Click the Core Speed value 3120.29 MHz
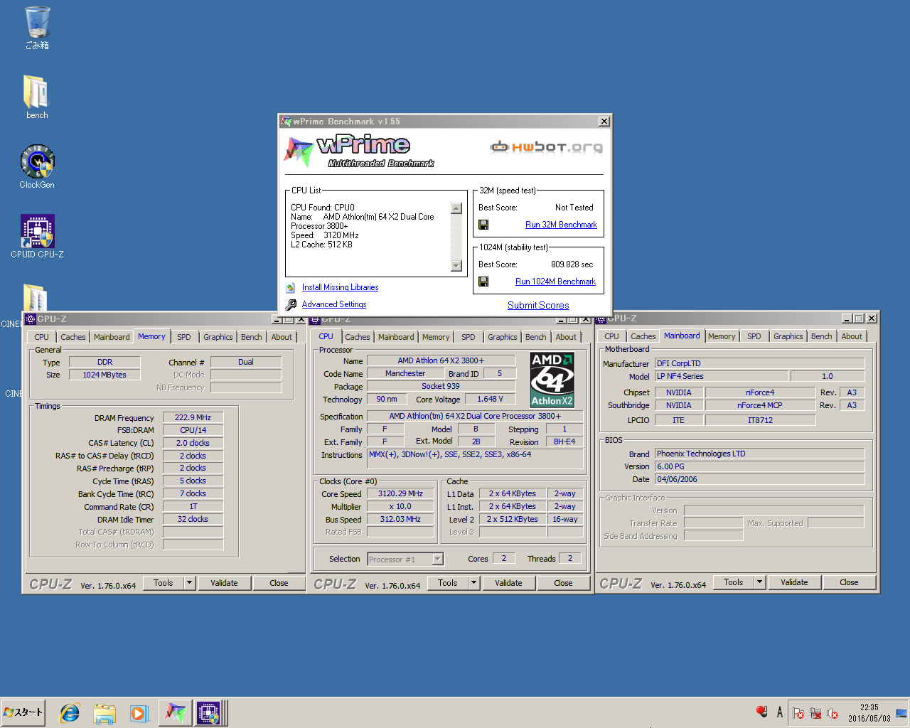This screenshot has width=910, height=728. (x=400, y=494)
